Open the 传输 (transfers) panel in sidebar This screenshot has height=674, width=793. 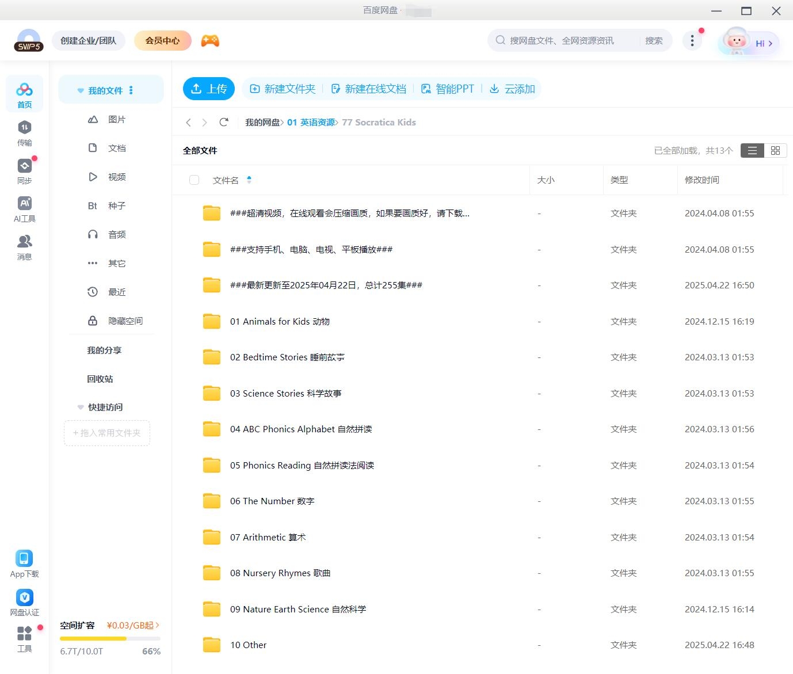tap(24, 132)
